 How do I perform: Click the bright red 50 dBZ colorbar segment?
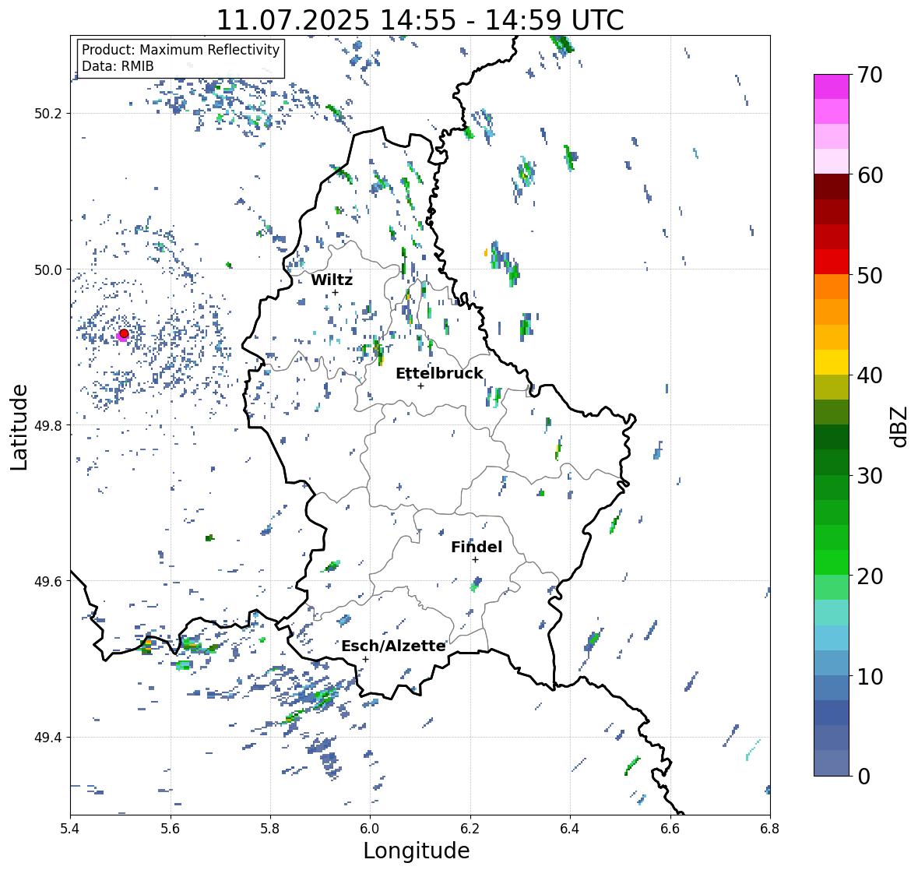click(x=832, y=262)
